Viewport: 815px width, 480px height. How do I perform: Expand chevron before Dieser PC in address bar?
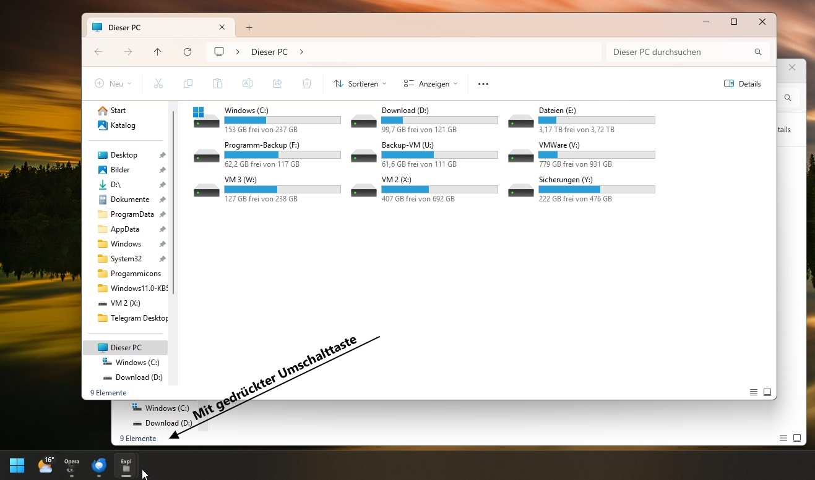(x=238, y=52)
